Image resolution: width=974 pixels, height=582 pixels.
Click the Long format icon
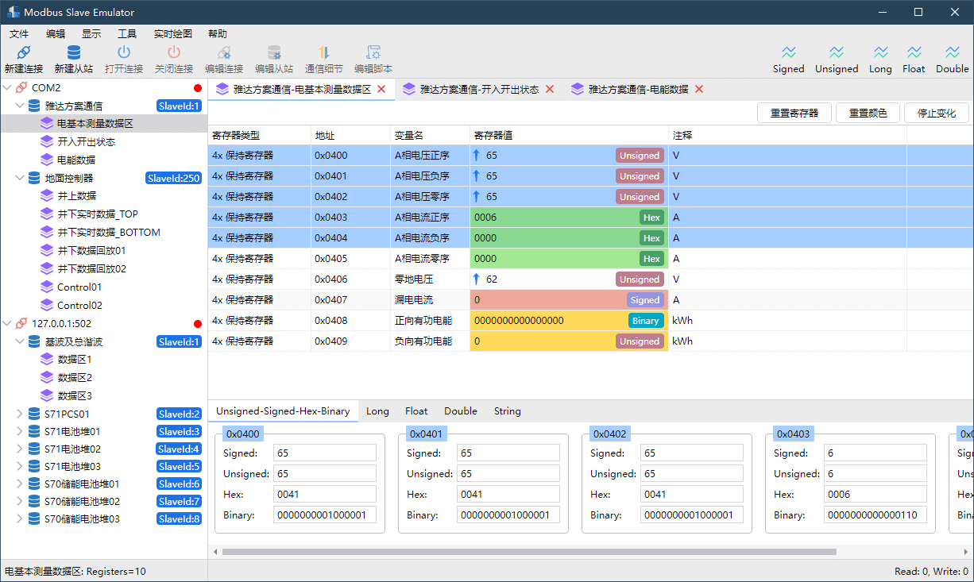879,52
